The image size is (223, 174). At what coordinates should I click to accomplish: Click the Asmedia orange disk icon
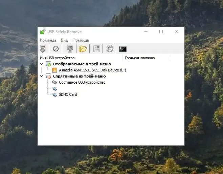pyautogui.click(x=54, y=70)
